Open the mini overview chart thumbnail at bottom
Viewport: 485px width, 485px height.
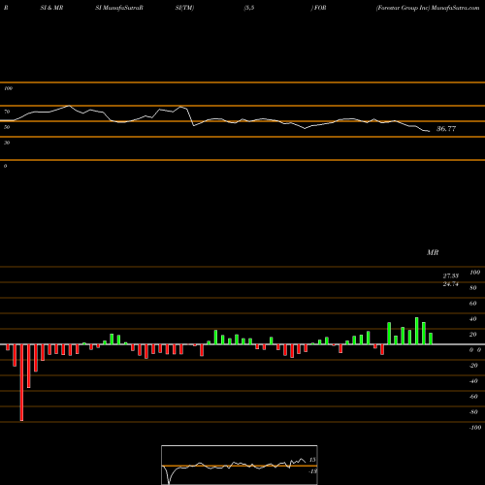(x=240, y=465)
